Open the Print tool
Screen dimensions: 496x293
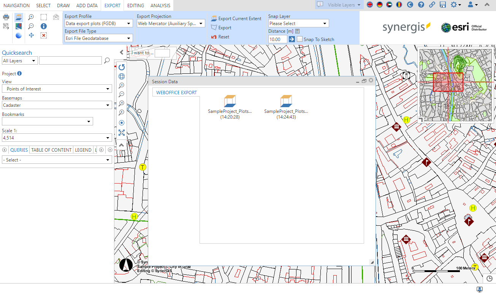[x=6, y=17]
